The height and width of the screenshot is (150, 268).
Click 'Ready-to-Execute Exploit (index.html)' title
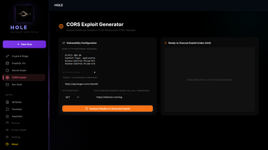coord(189,43)
